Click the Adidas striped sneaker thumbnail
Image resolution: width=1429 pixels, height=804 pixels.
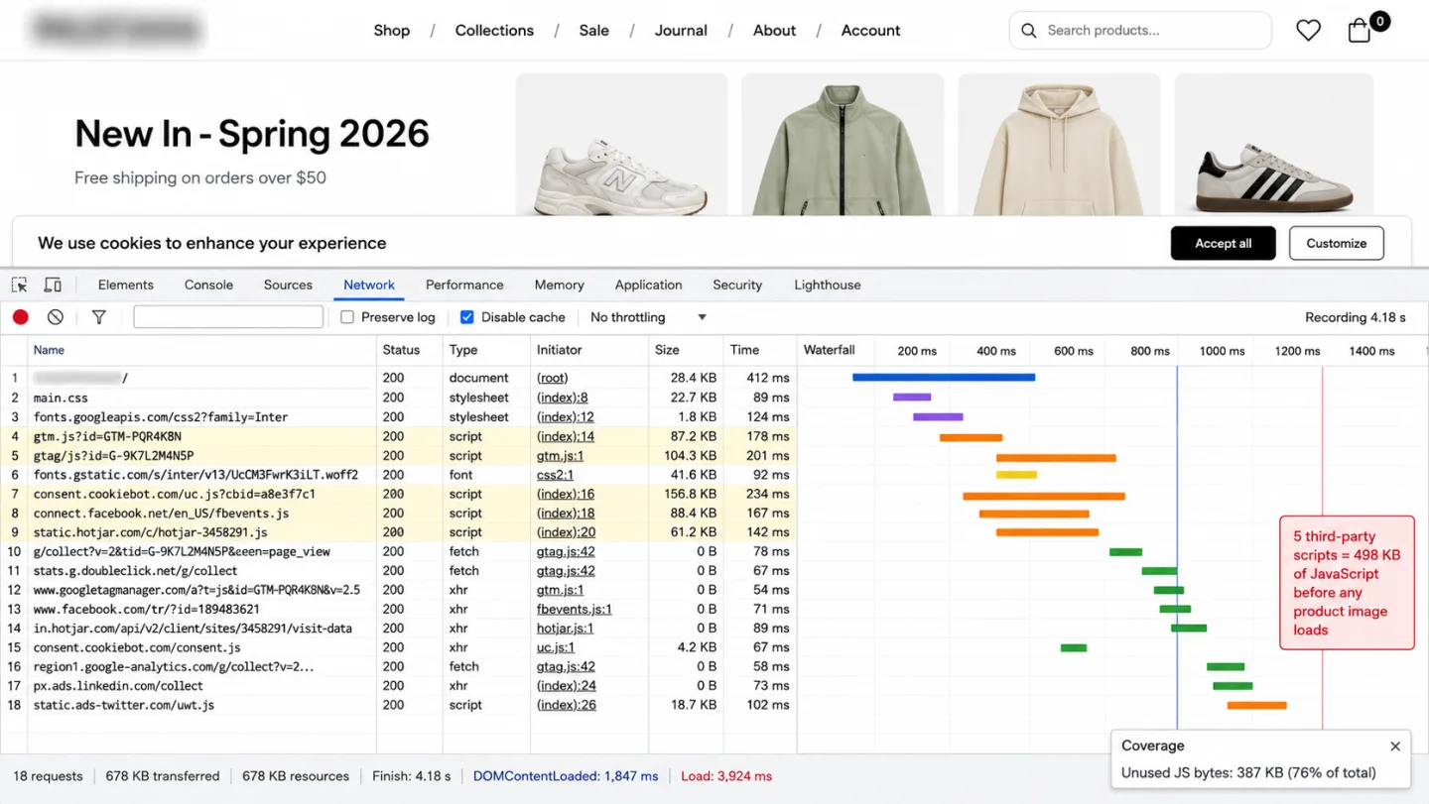(x=1274, y=145)
